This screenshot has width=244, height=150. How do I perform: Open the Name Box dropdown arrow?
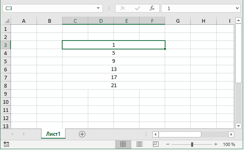click(x=98, y=8)
